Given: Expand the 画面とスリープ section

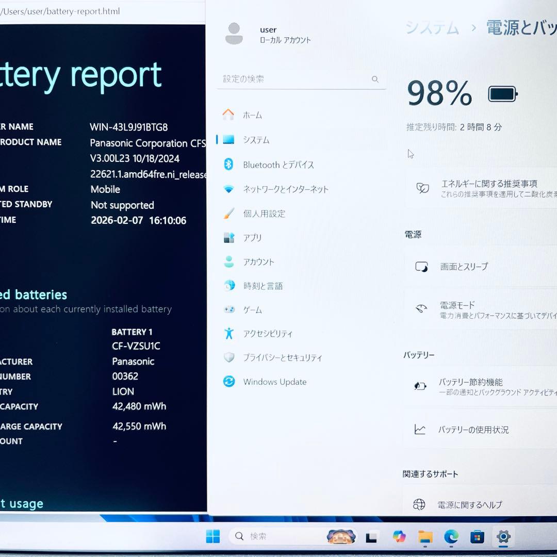Looking at the screenshot, I should click(x=480, y=267).
